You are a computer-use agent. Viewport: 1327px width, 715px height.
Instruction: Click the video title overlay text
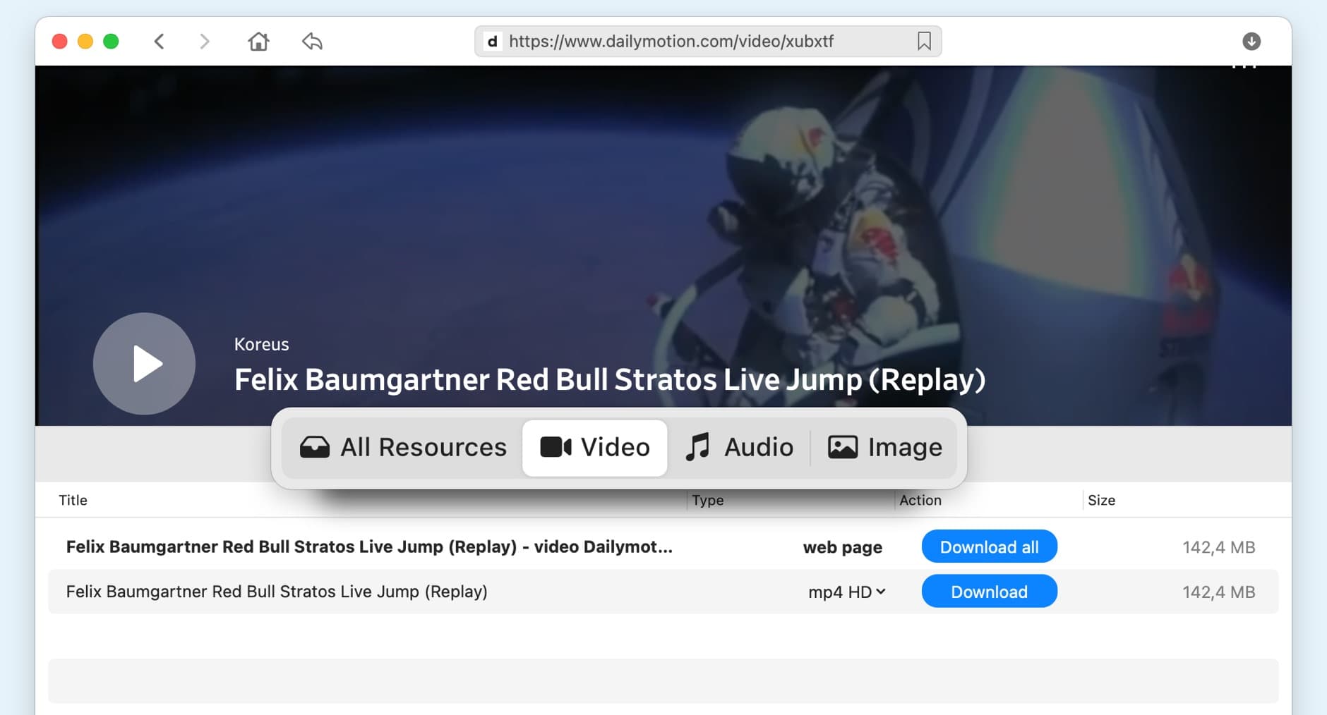[x=610, y=379]
